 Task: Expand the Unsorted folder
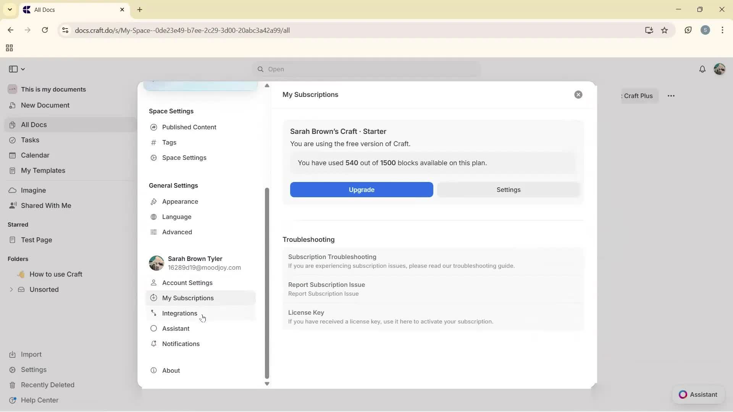(11, 289)
